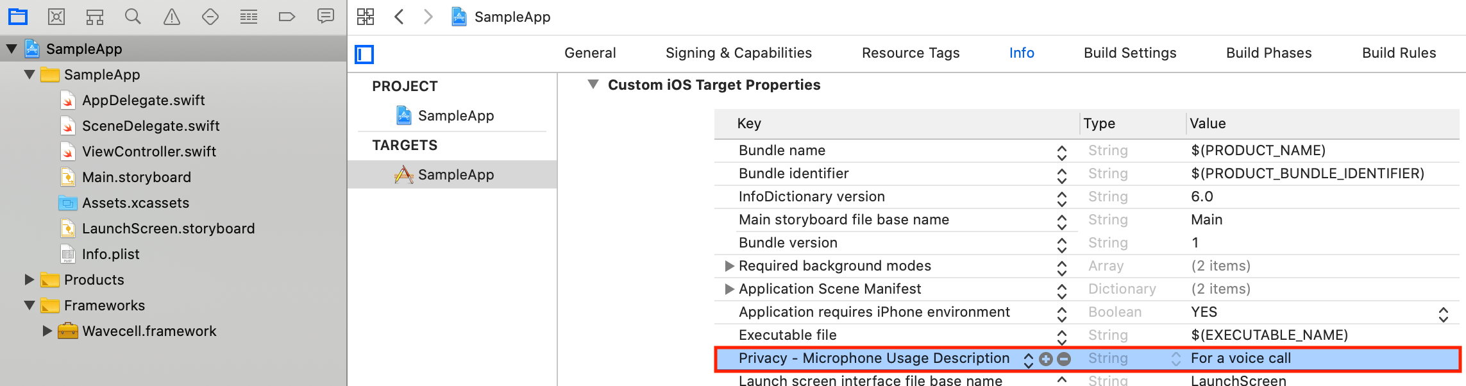Switch to Signing & Capabilities tab
This screenshot has height=386, width=1466.
click(x=739, y=53)
